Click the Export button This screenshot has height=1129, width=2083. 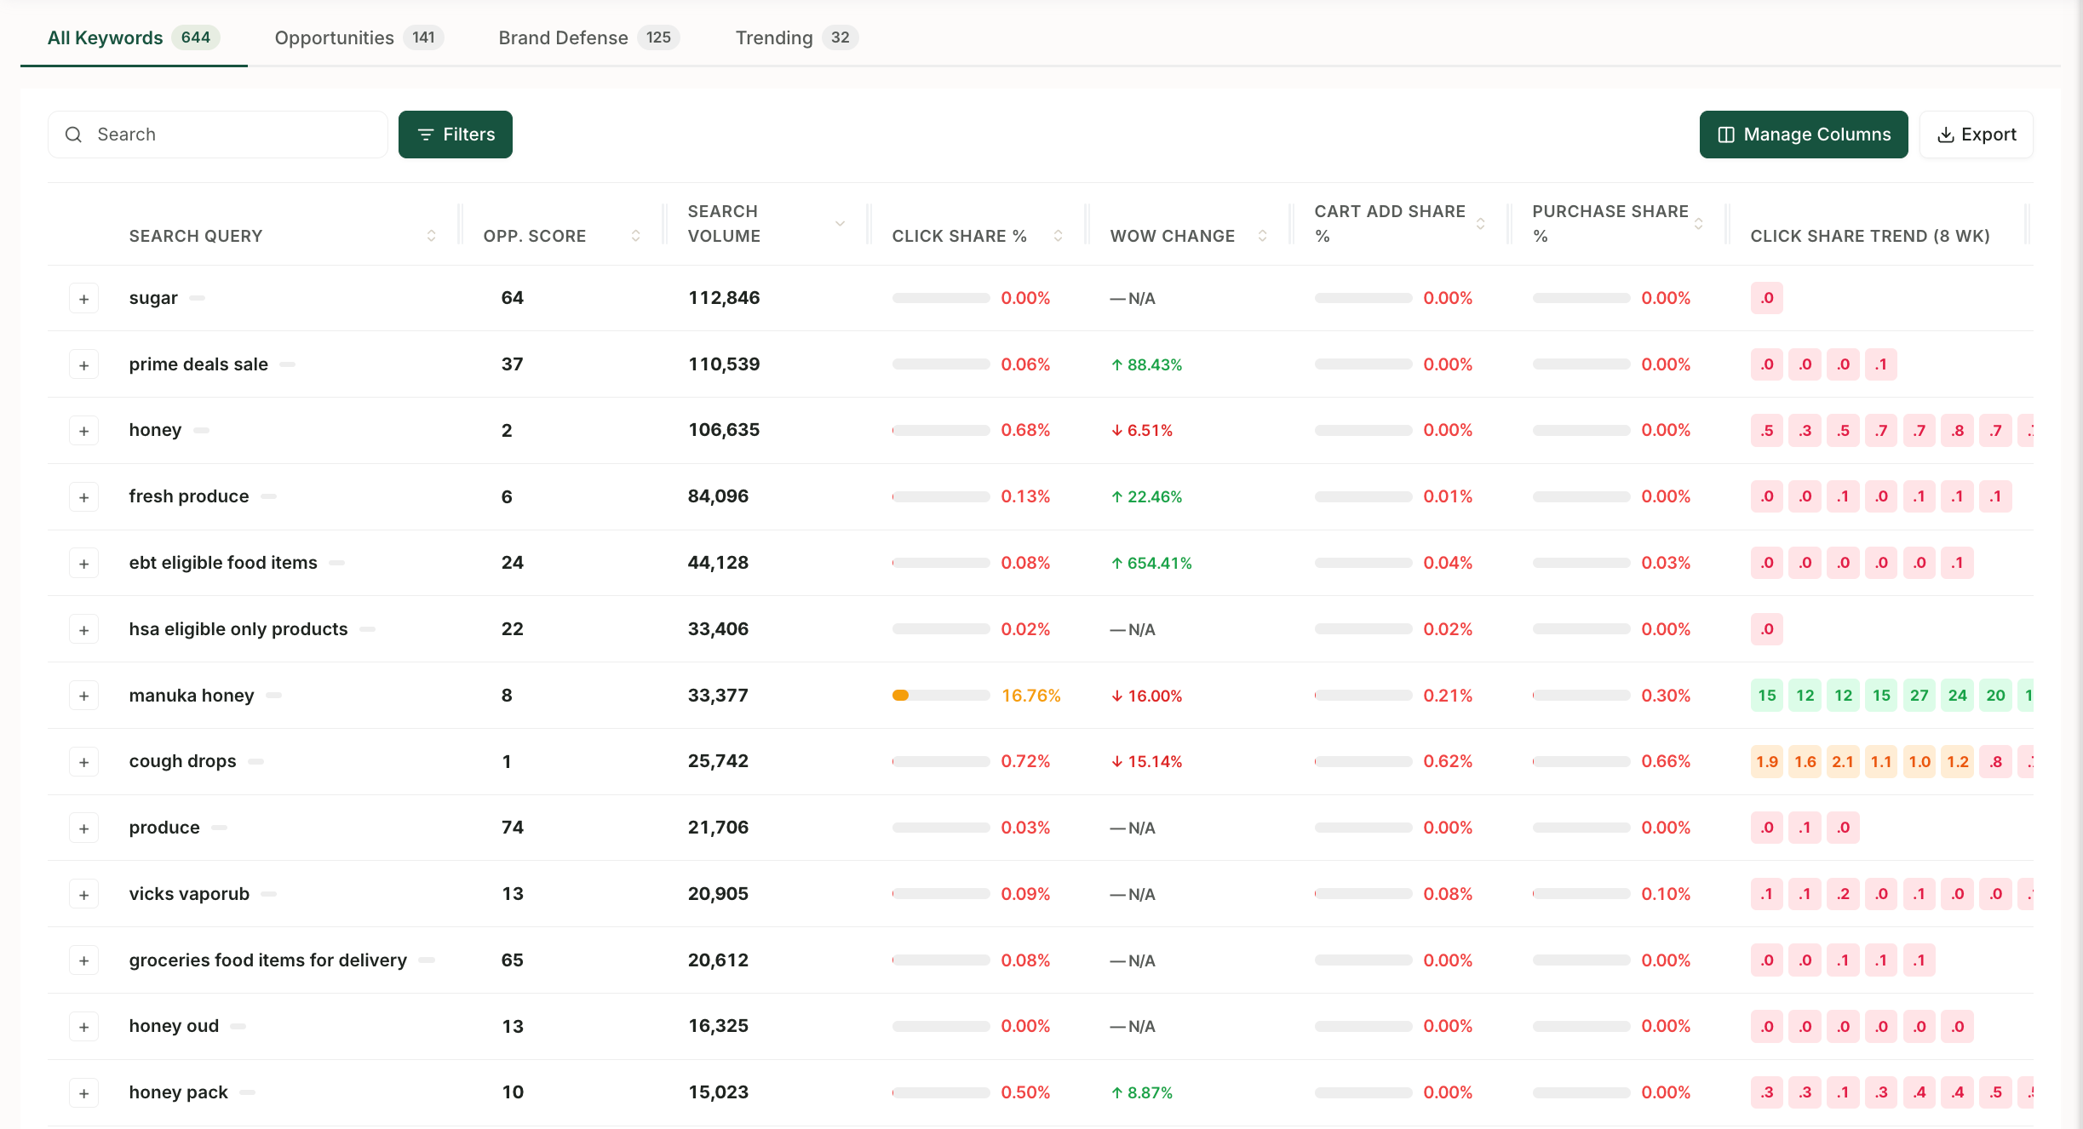pos(1977,135)
